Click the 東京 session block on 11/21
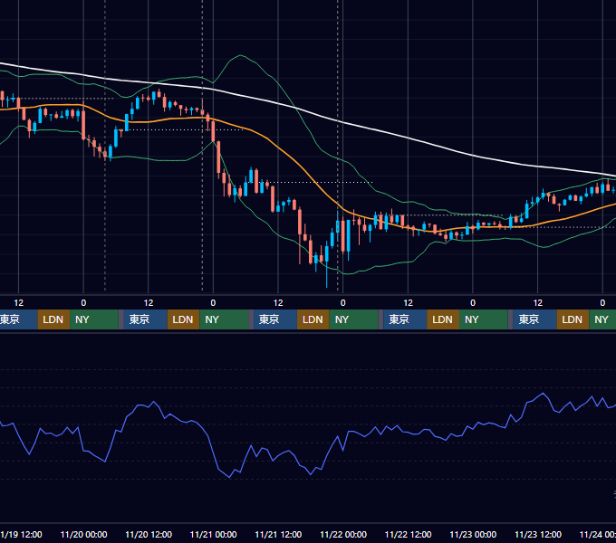The width and height of the screenshot is (616, 543). pyautogui.click(x=275, y=319)
